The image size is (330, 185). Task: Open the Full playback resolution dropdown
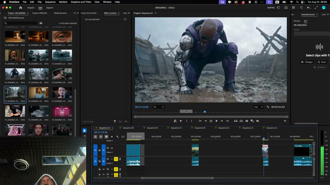coord(259,107)
